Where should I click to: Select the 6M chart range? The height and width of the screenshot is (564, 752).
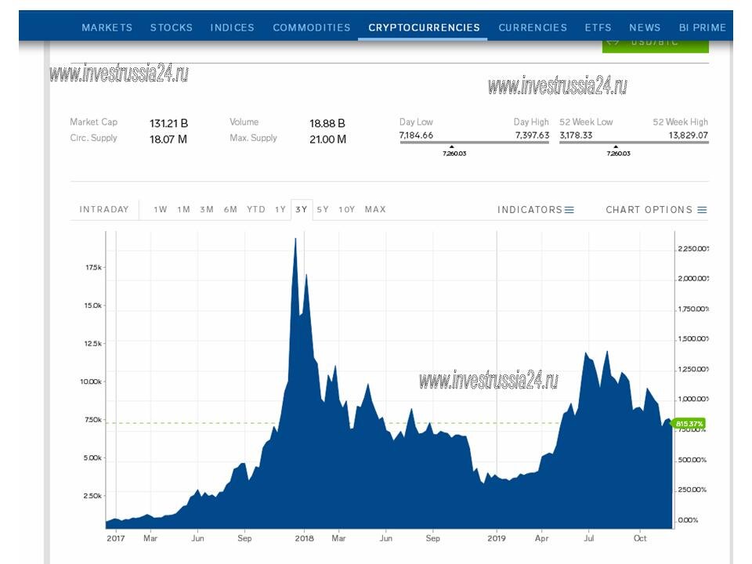tap(230, 210)
